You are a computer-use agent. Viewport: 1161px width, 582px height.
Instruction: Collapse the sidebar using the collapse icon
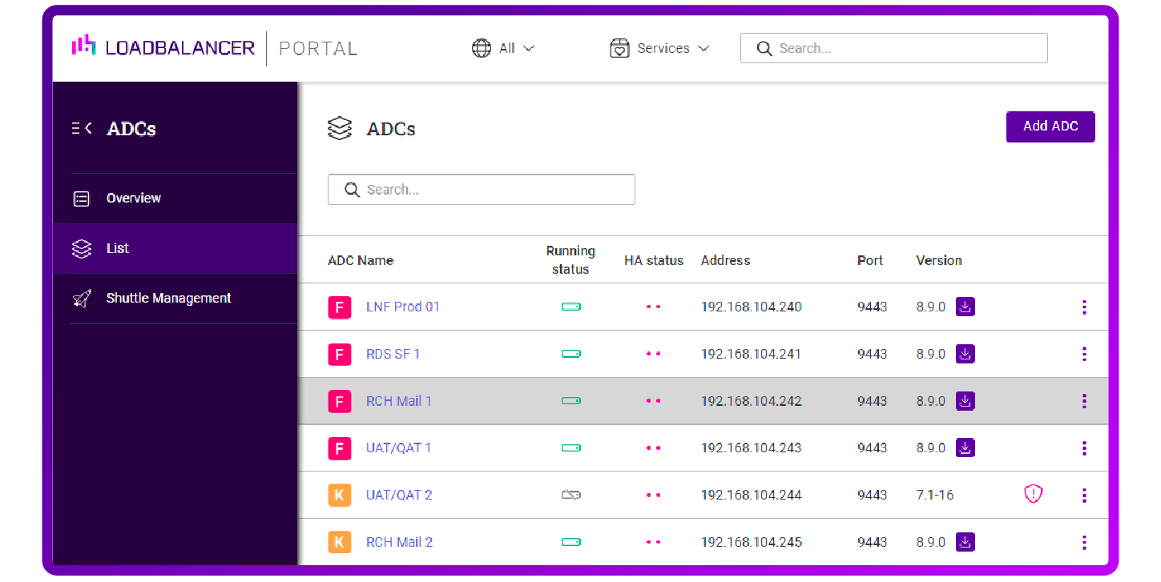pyautogui.click(x=80, y=127)
